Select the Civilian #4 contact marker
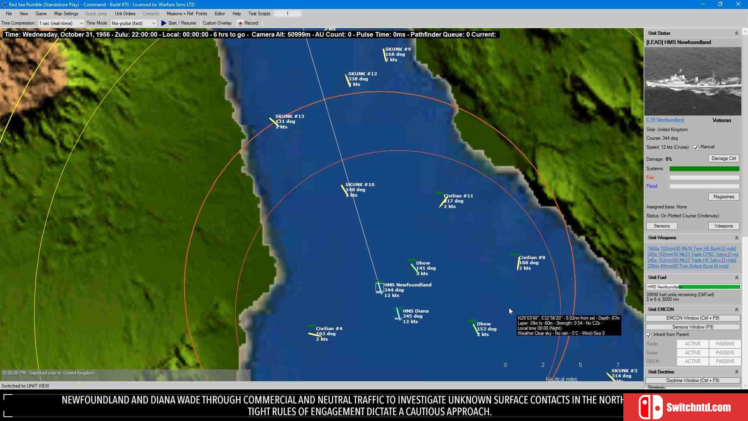Image resolution: width=748 pixels, height=421 pixels. coord(314,334)
